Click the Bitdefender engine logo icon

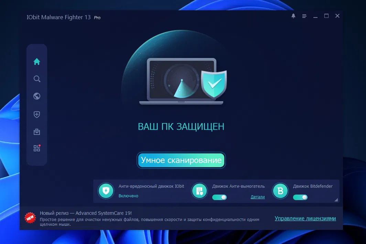(280, 190)
